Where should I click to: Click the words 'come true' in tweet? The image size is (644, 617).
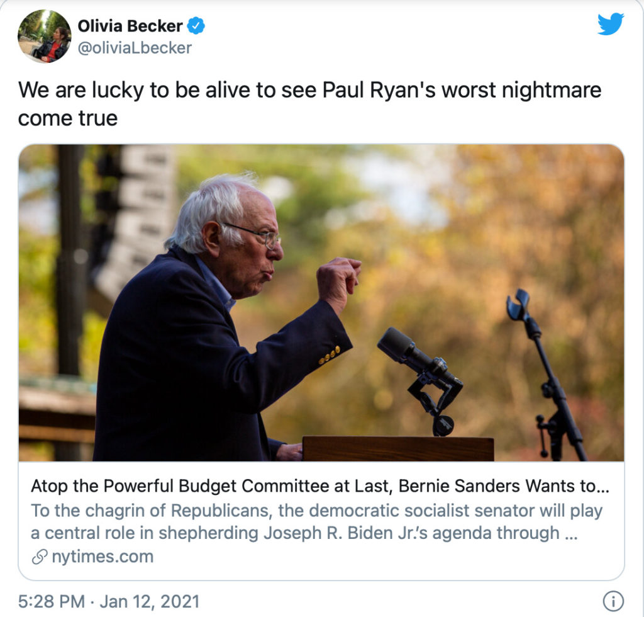point(68,118)
